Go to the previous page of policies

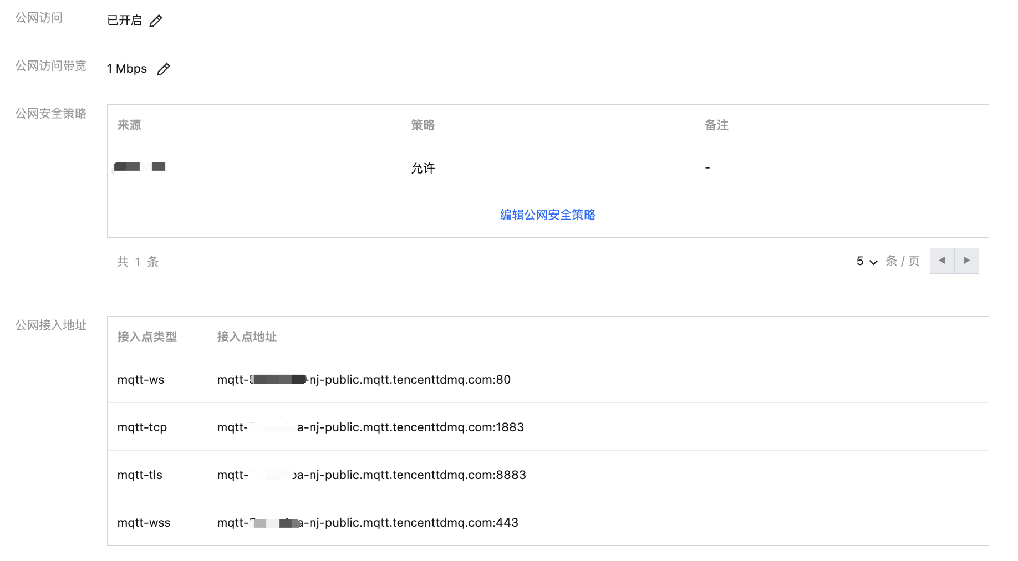pyautogui.click(x=941, y=261)
